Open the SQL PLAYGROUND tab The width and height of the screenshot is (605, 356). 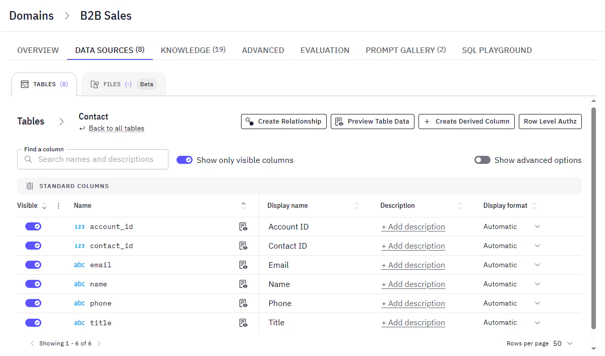[497, 50]
